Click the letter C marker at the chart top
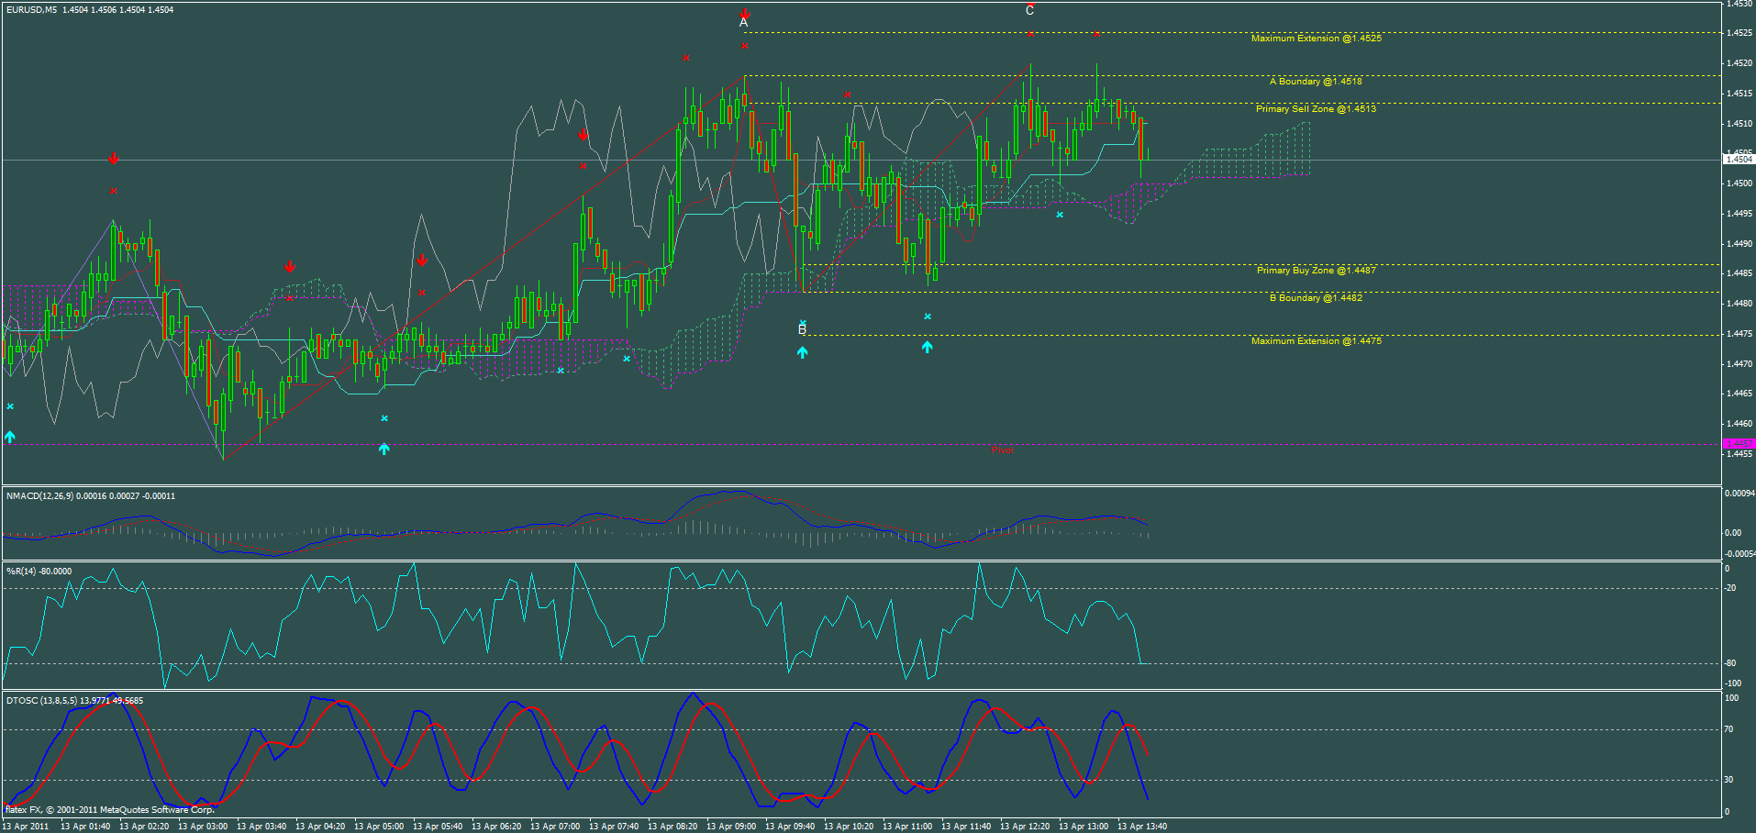This screenshot has width=1756, height=833. (1028, 11)
